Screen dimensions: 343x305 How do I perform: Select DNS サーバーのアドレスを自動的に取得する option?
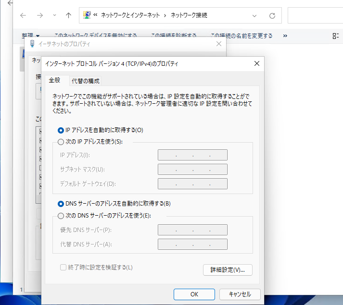pos(61,204)
